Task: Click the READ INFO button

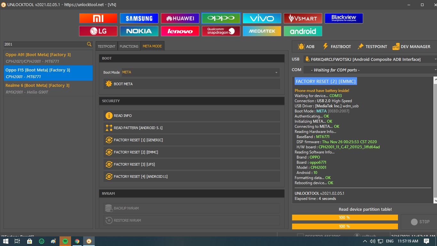Action: pyautogui.click(x=192, y=116)
